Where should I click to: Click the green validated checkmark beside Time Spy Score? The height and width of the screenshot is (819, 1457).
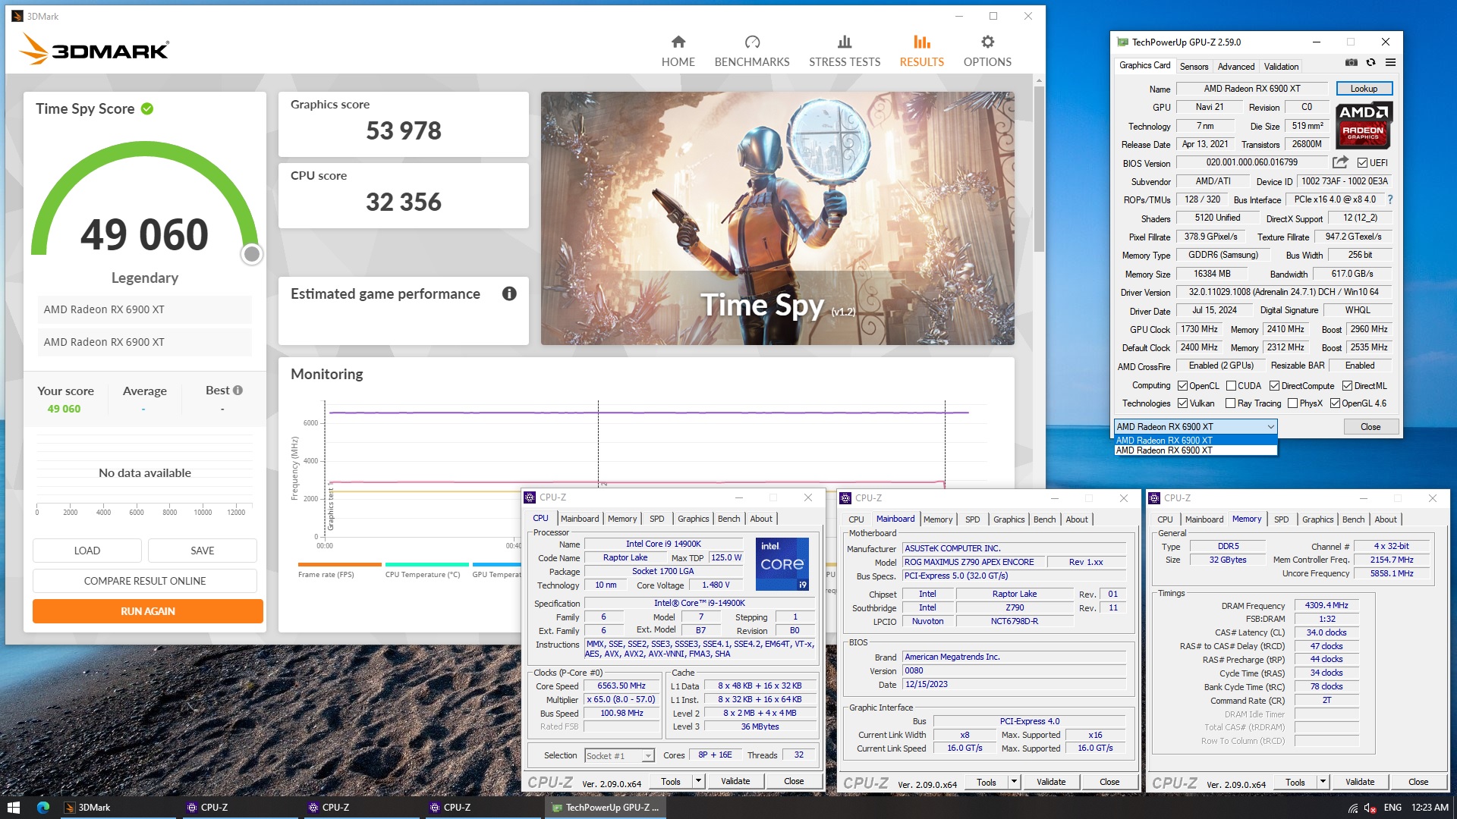click(x=147, y=108)
